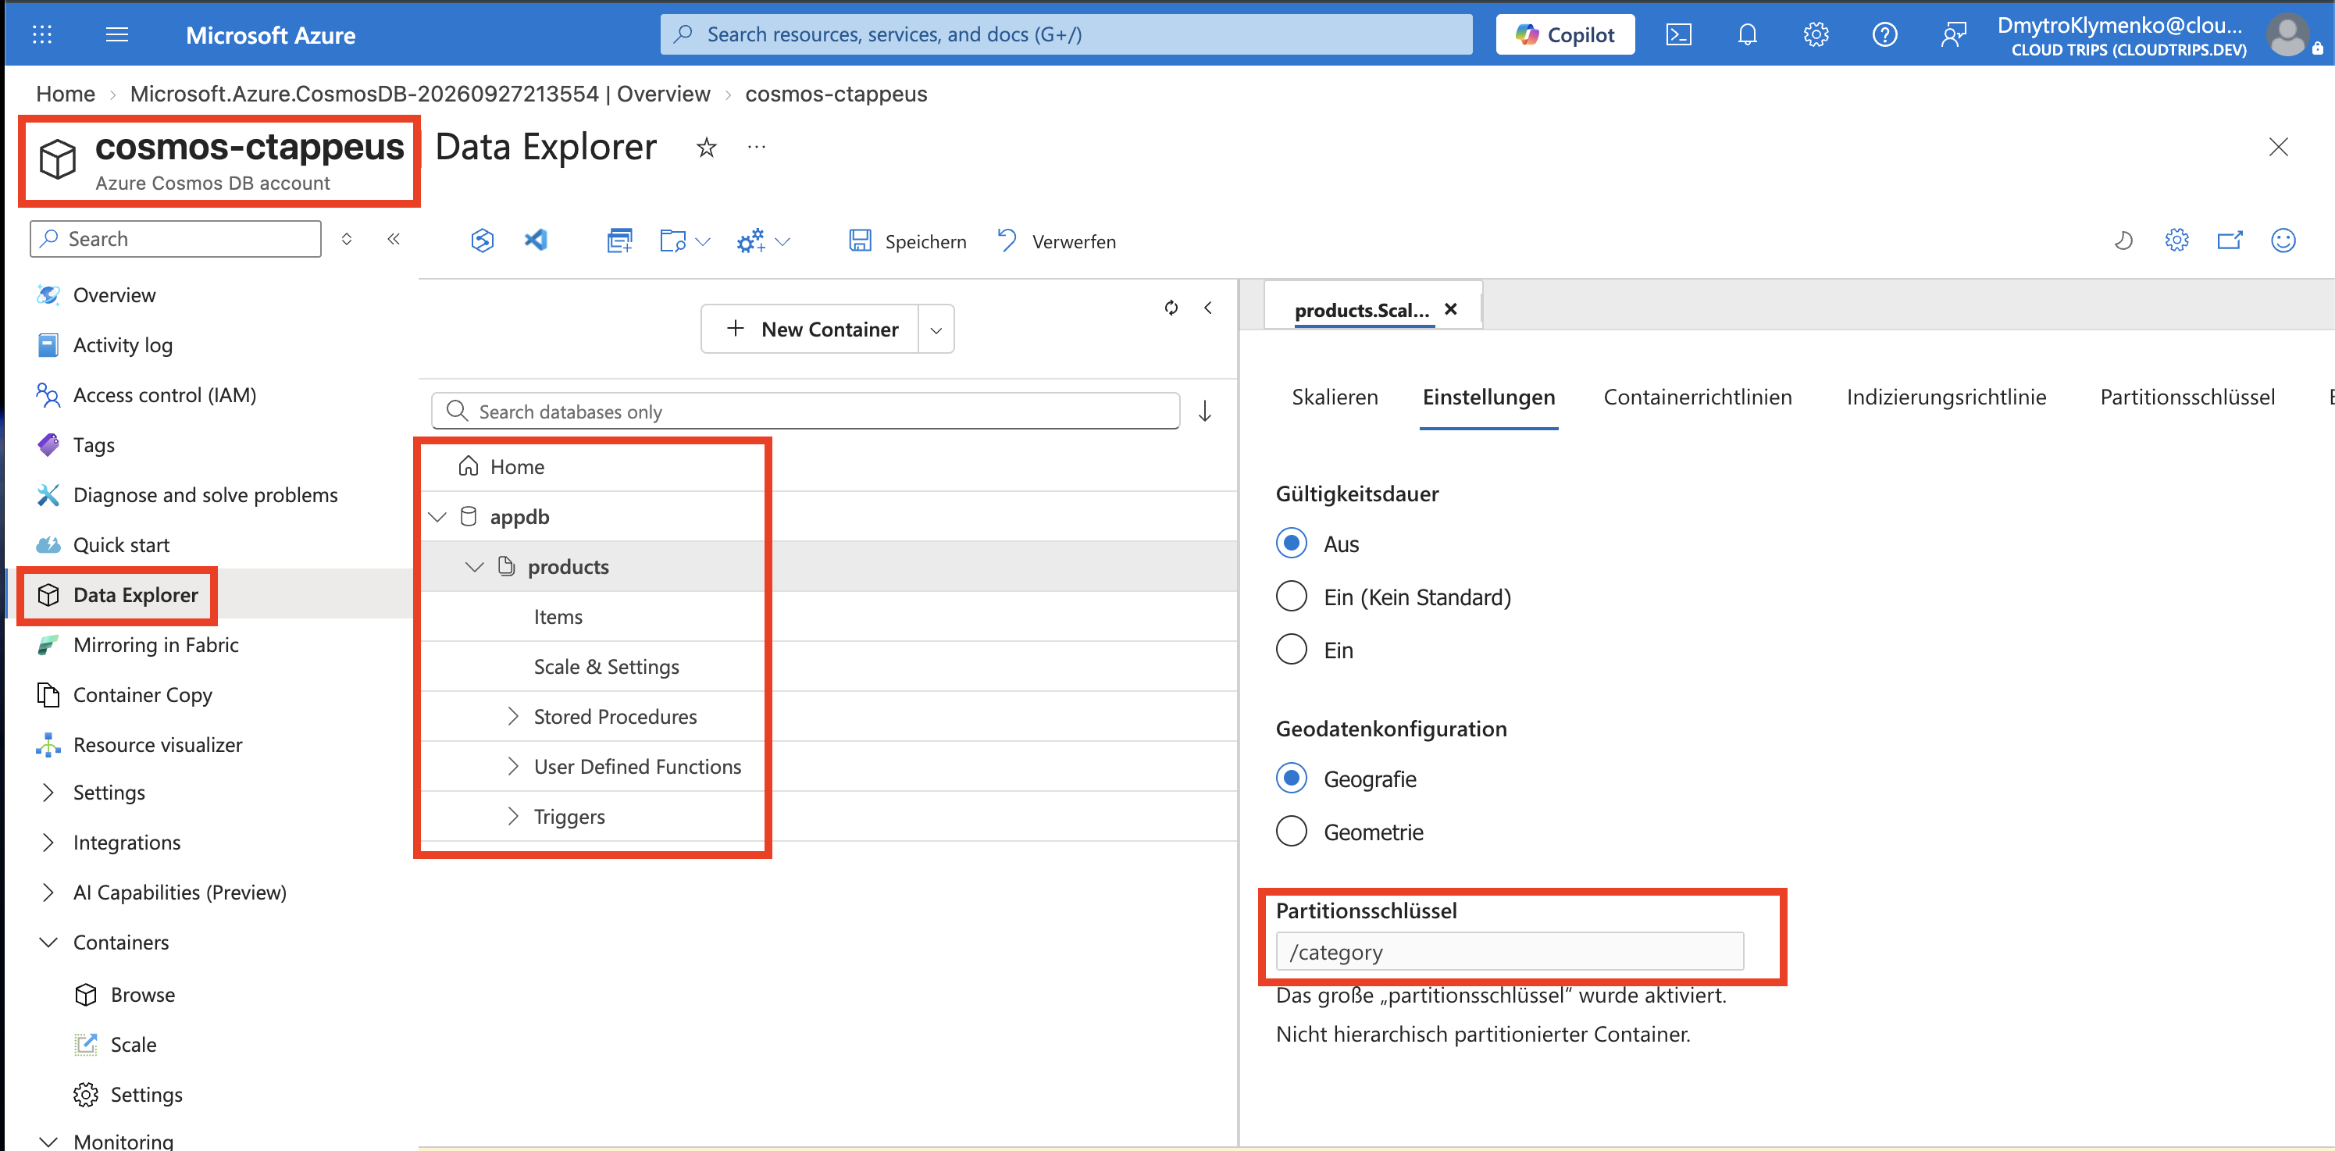Click the sort arrow beside database search
The image size is (2335, 1151).
click(1205, 412)
